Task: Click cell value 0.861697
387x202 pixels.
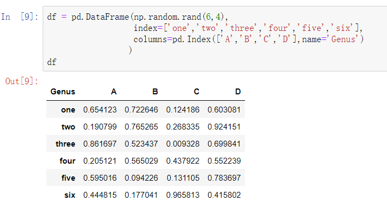Action: tap(100, 143)
